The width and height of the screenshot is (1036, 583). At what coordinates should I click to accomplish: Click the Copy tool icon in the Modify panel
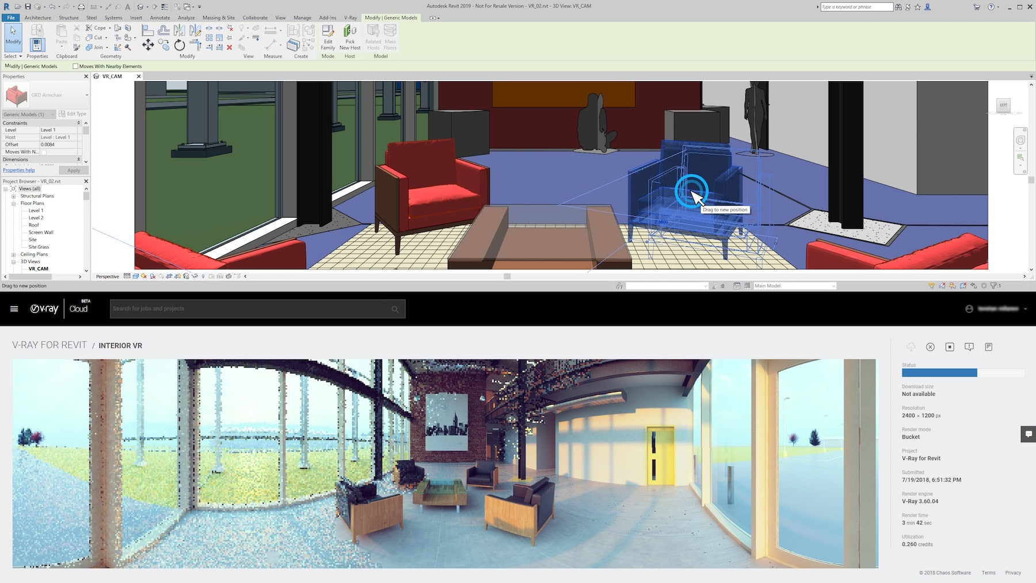163,44
